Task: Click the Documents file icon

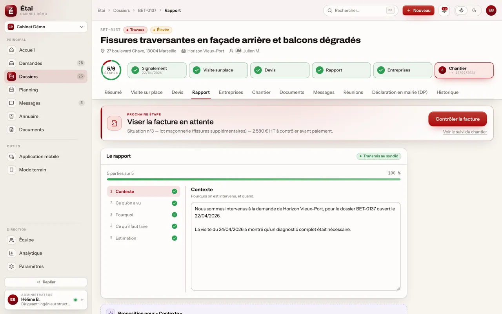Action: pyautogui.click(x=12, y=130)
